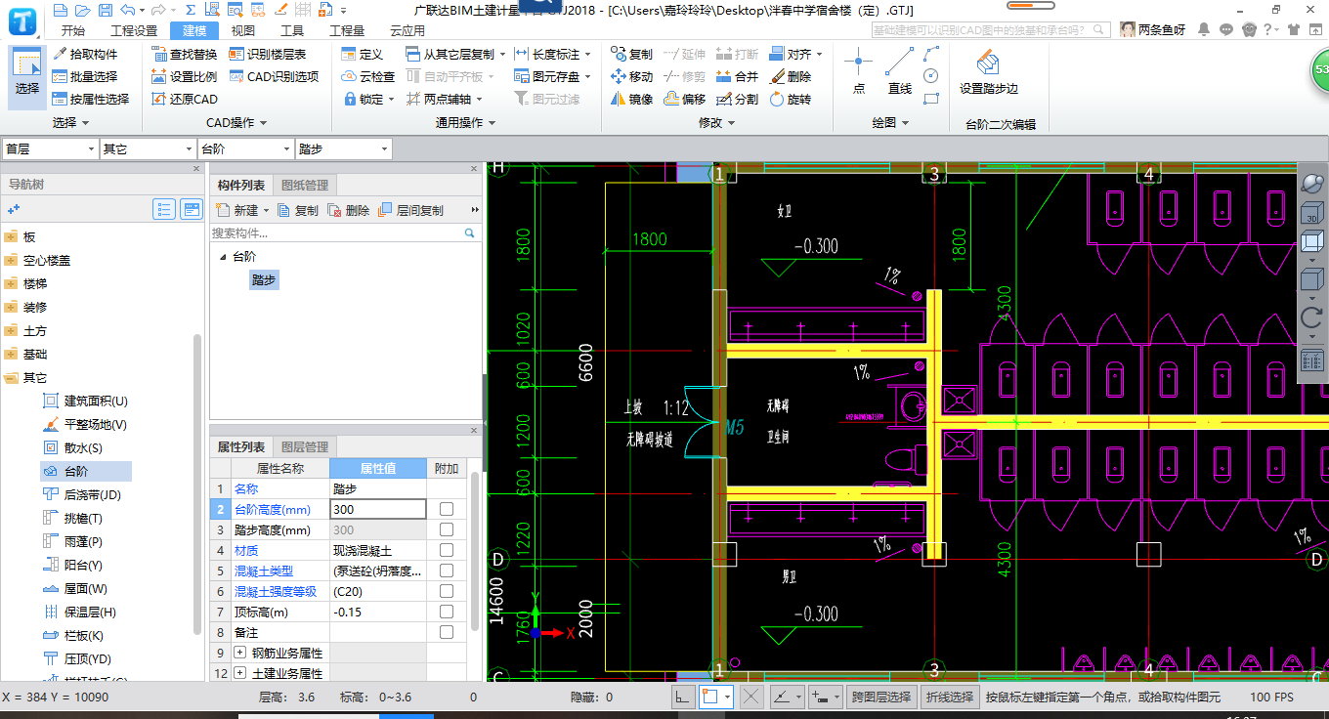The width and height of the screenshot is (1329, 719).
Task: Open the 首层 floor dropdown
Action: pos(50,148)
